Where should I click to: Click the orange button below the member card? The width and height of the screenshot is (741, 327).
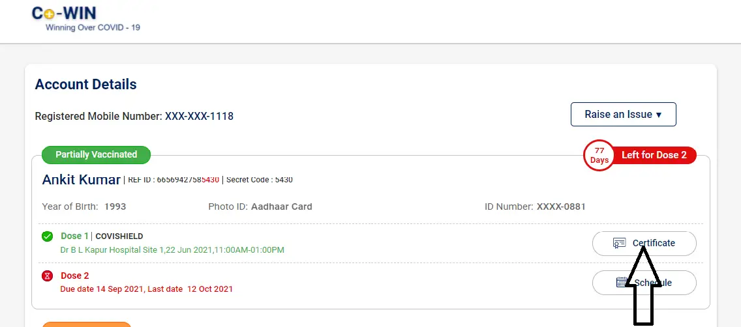87,324
